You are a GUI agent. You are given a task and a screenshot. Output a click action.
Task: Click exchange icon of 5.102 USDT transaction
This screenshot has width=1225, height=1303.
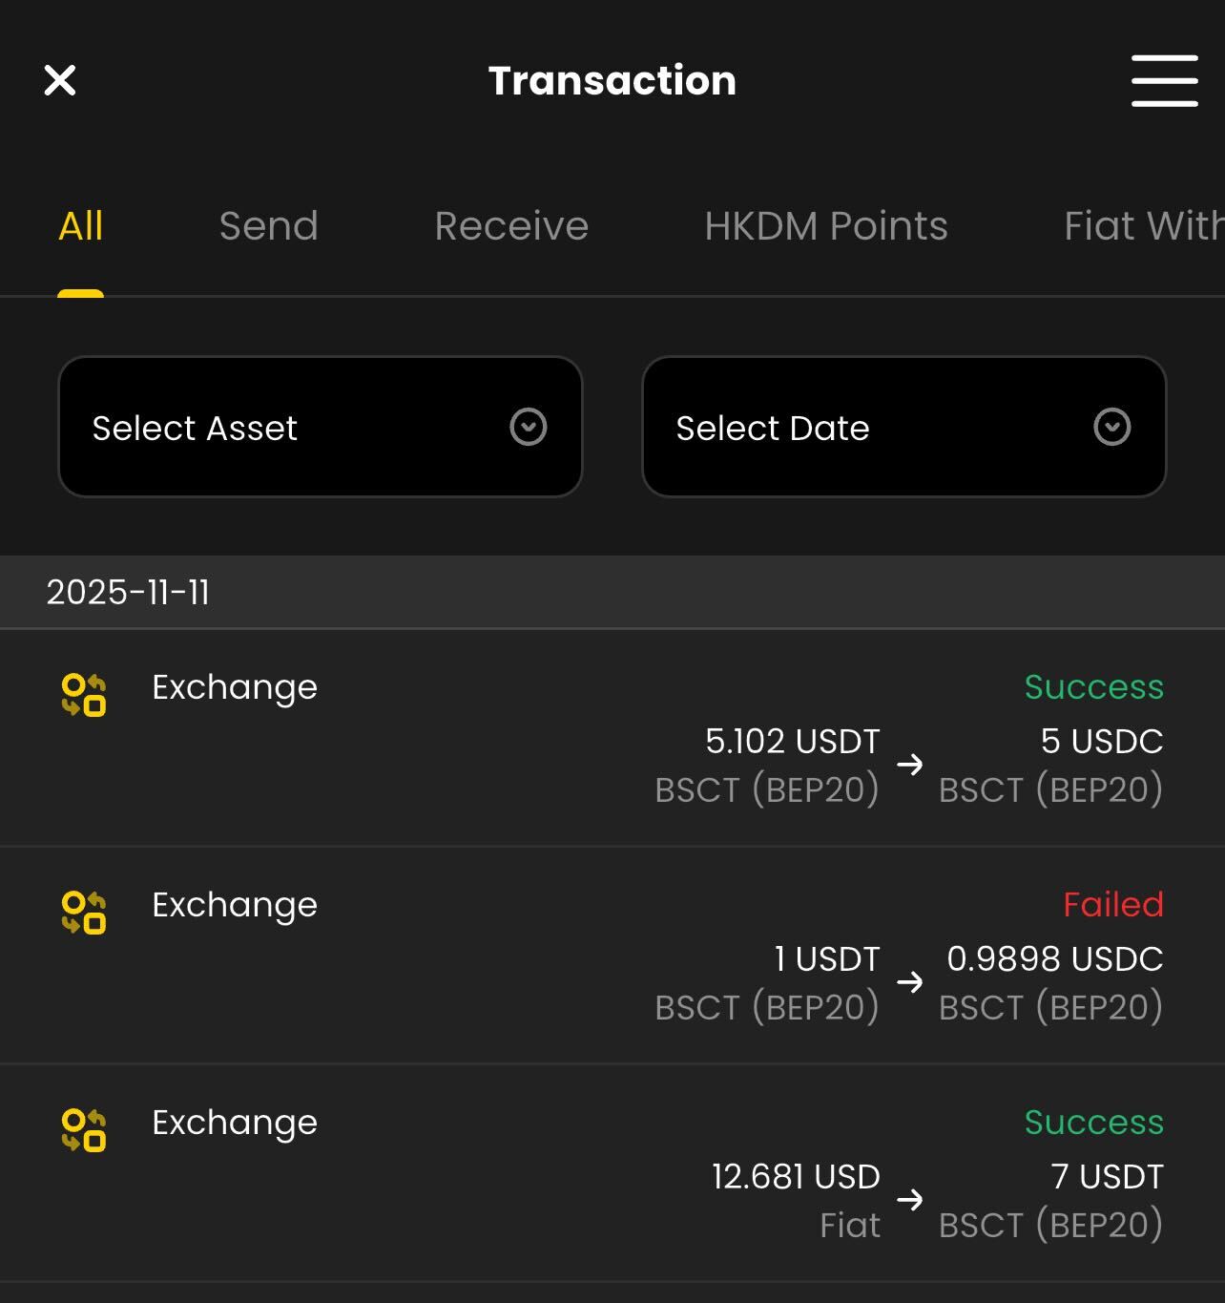coord(84,694)
